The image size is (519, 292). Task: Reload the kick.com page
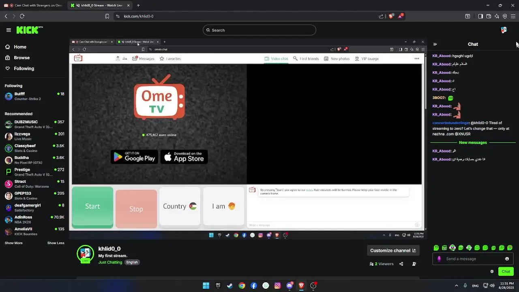[x=22, y=16]
